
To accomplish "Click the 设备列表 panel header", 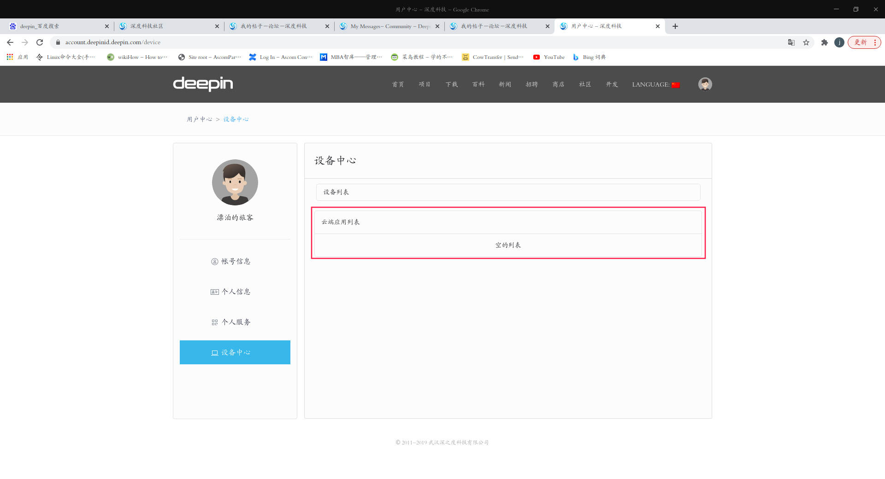I will tap(508, 192).
